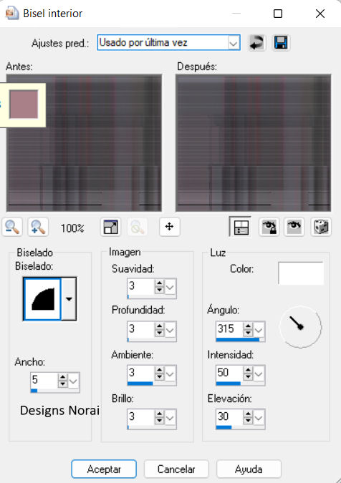This screenshot has width=341, height=483.
Task: Click the Cancelar button
Action: click(x=176, y=469)
